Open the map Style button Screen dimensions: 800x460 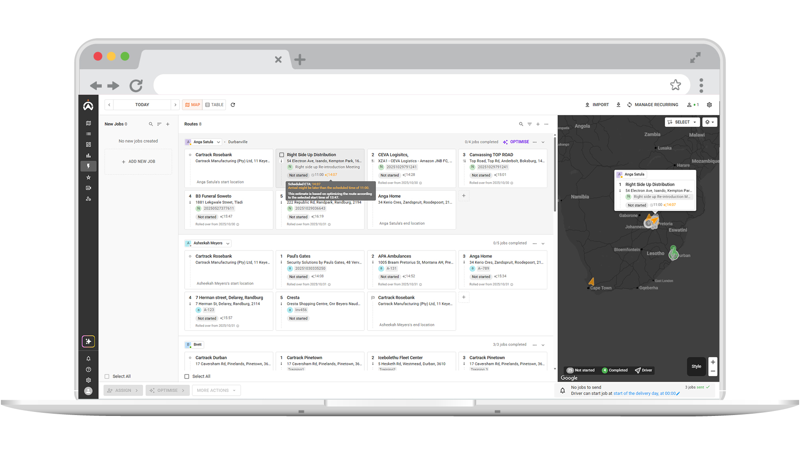coord(696,367)
